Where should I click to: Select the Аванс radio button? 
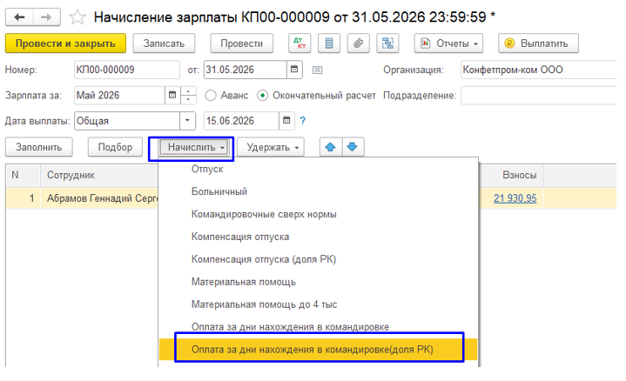click(x=211, y=96)
